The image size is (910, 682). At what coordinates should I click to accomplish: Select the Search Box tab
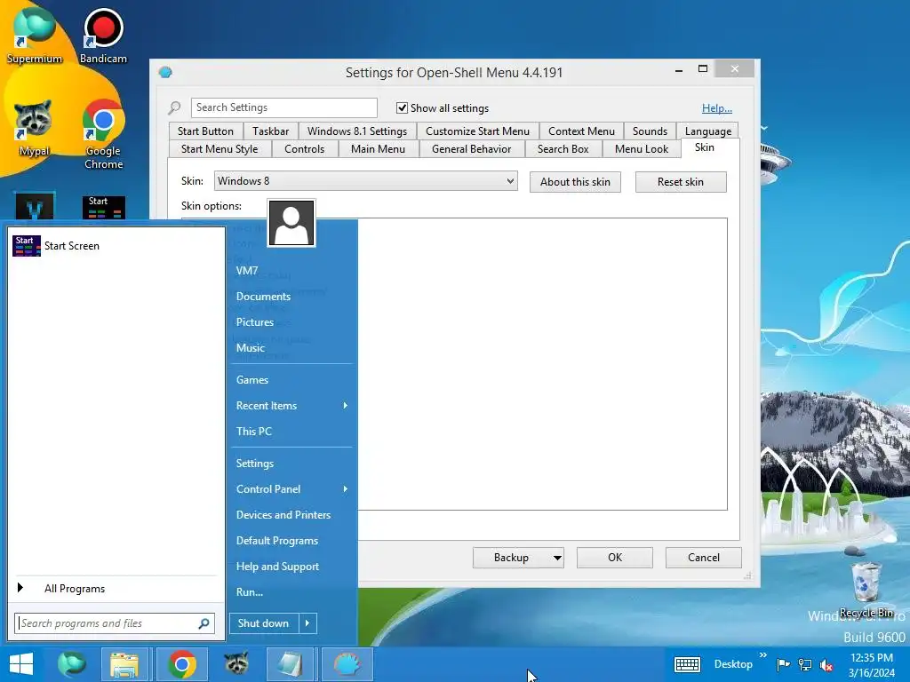563,149
